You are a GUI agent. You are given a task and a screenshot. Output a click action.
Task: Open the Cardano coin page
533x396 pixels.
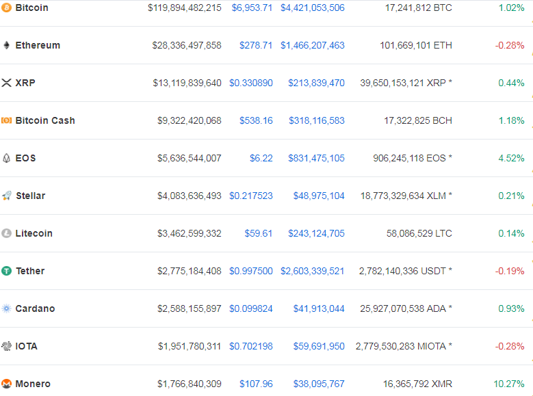(35, 308)
